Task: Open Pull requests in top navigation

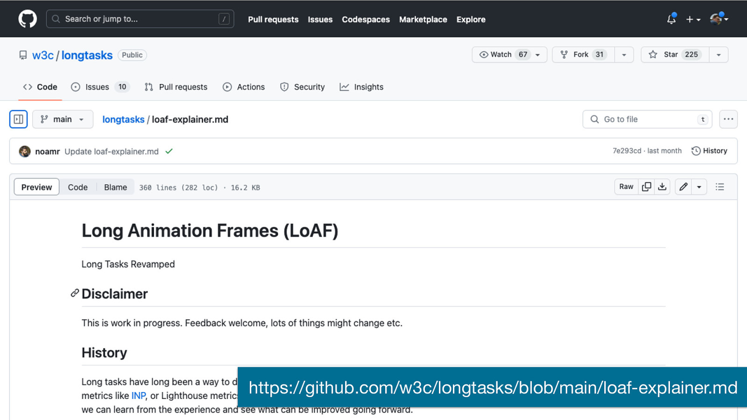Action: coord(273,20)
